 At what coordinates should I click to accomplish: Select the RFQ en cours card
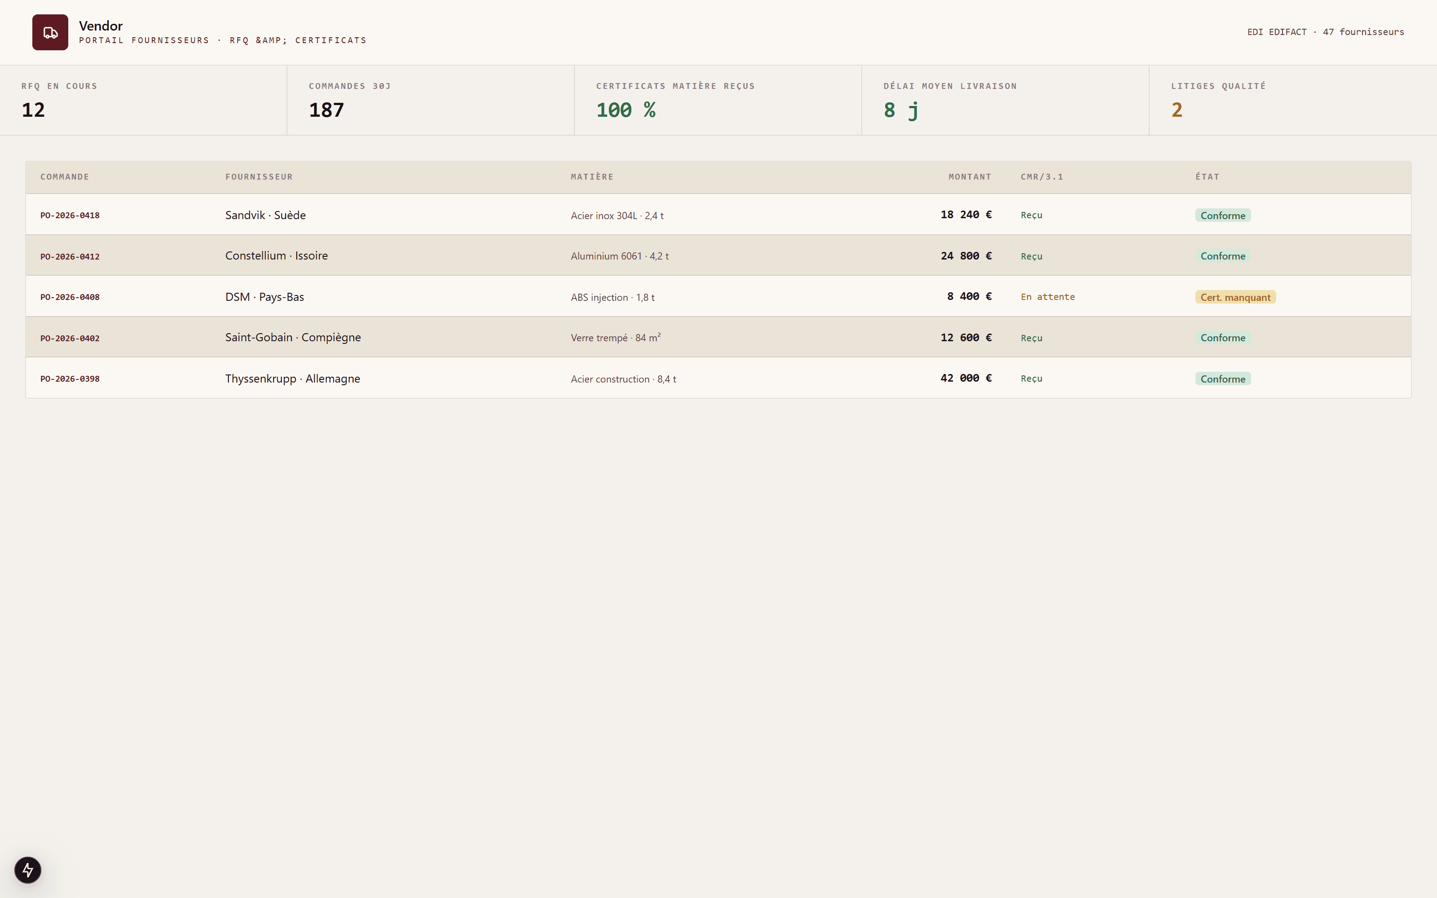pyautogui.click(x=143, y=101)
